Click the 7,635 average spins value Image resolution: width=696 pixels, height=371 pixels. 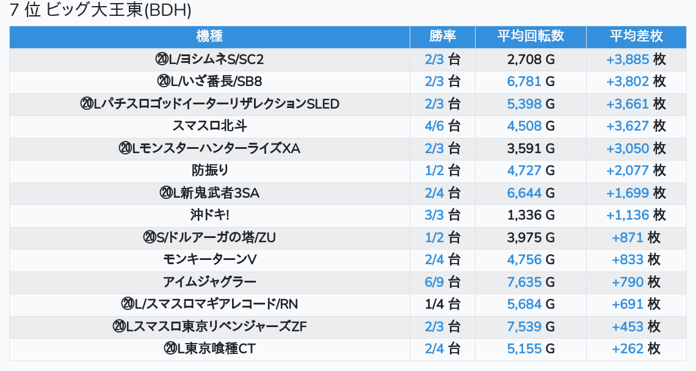[x=524, y=282]
